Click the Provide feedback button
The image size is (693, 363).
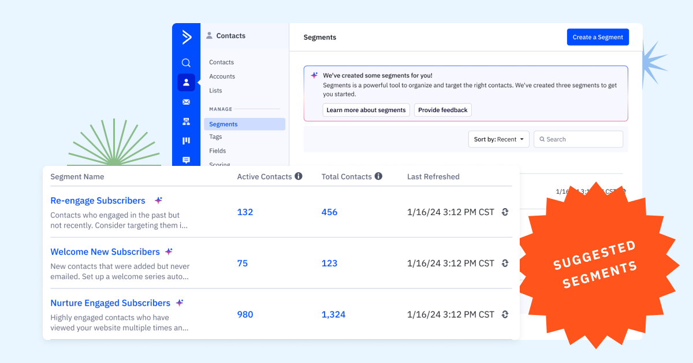click(443, 110)
